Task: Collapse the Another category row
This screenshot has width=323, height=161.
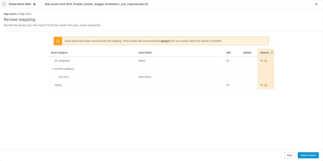Action: pyautogui.click(x=53, y=69)
